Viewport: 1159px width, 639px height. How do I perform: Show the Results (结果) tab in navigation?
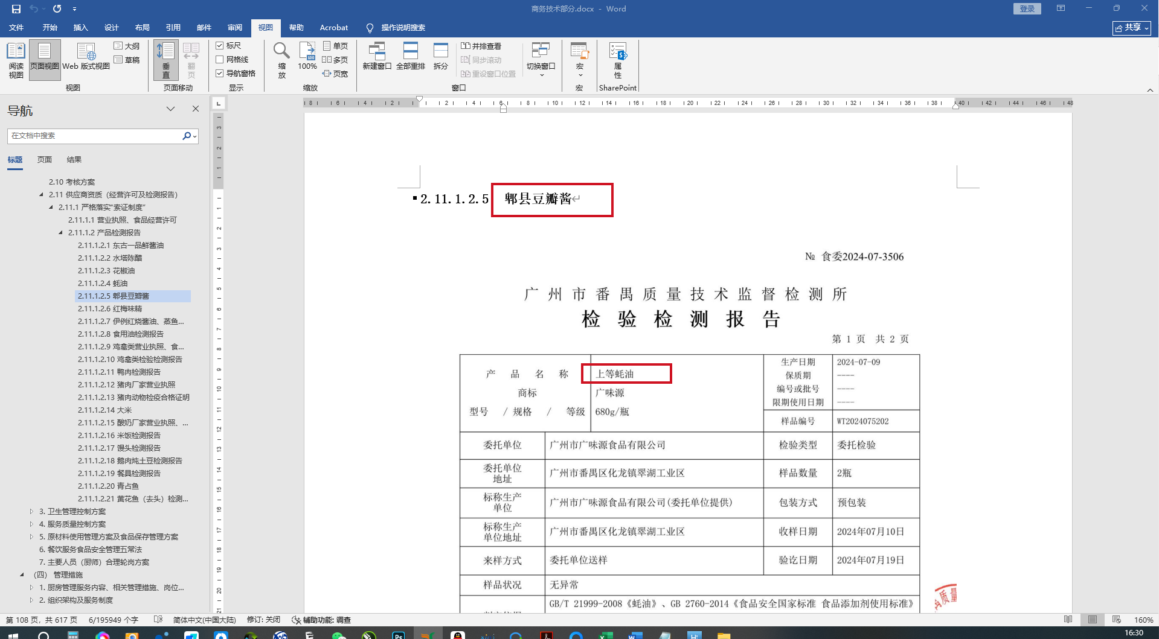(74, 160)
